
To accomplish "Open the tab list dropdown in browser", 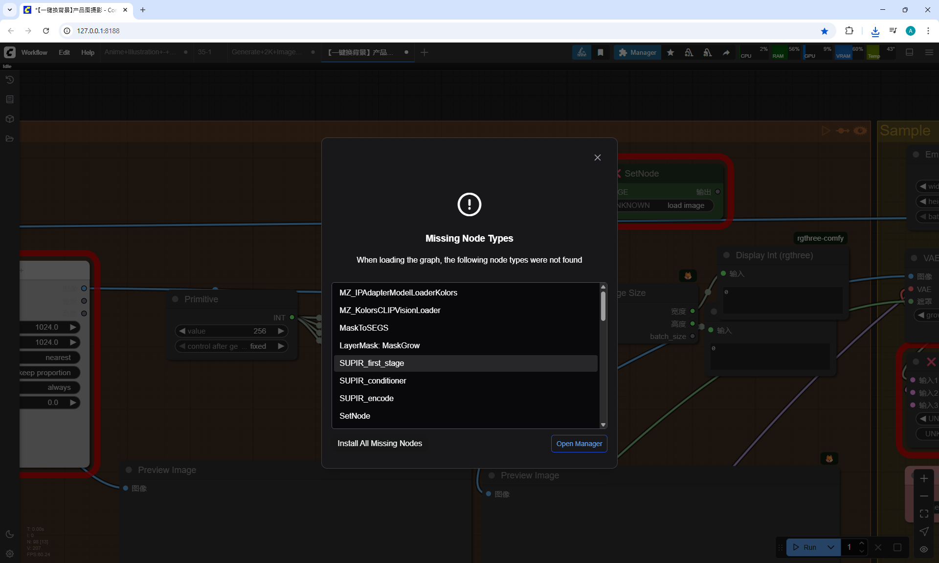I will [x=9, y=10].
